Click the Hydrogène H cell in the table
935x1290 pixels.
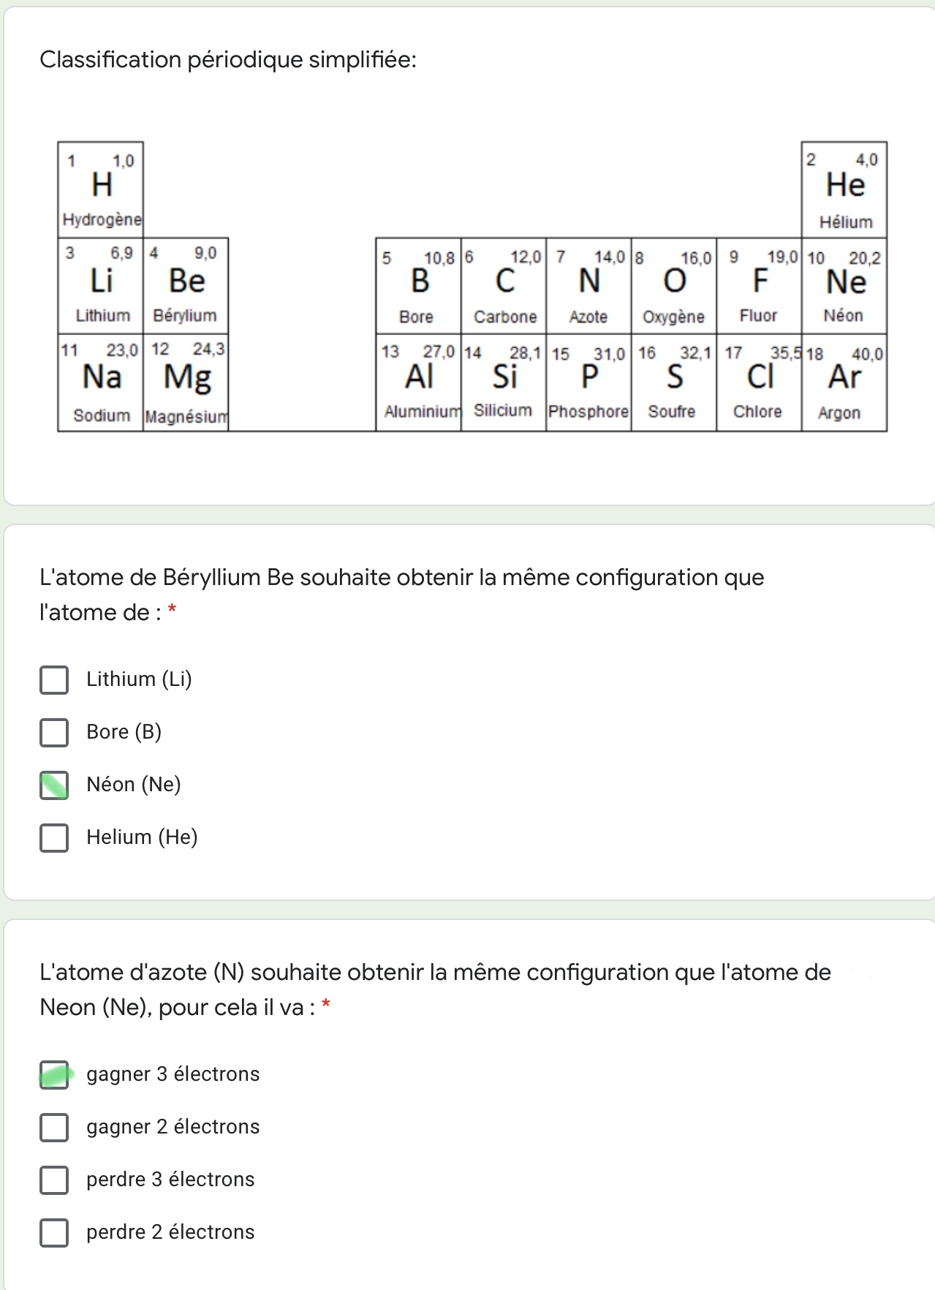pyautogui.click(x=101, y=189)
